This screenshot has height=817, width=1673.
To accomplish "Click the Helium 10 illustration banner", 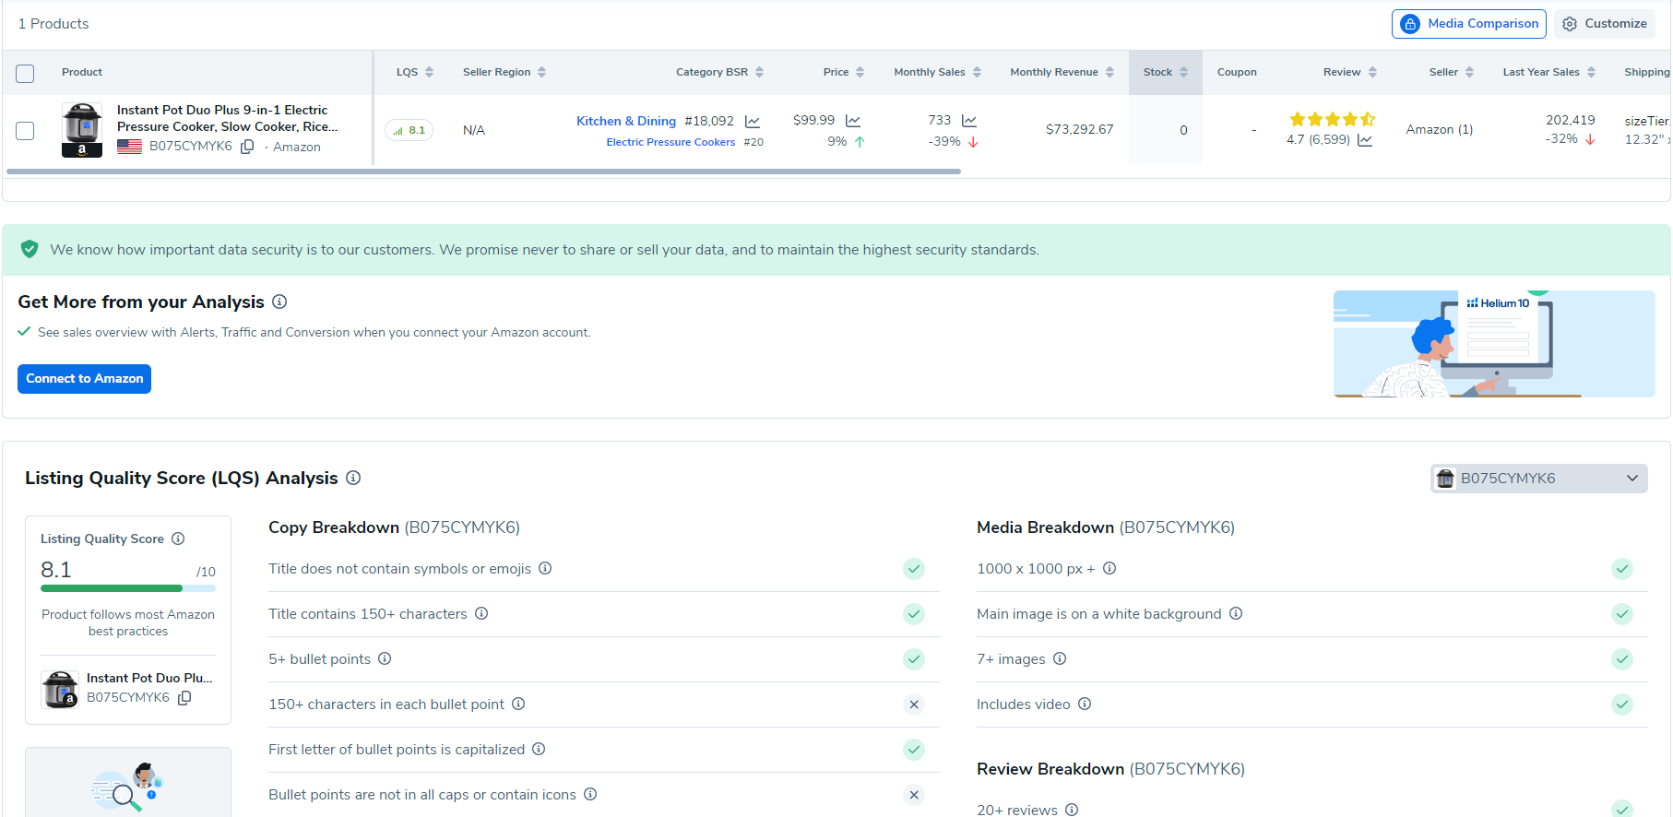I will 1494,344.
